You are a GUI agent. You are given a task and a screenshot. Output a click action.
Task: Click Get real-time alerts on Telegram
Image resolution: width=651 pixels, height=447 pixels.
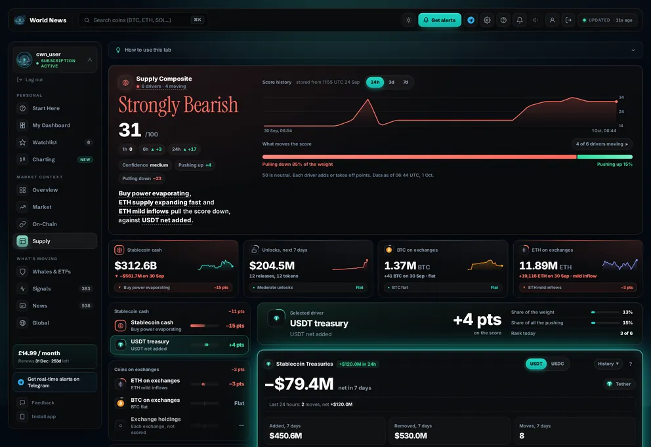(55, 382)
